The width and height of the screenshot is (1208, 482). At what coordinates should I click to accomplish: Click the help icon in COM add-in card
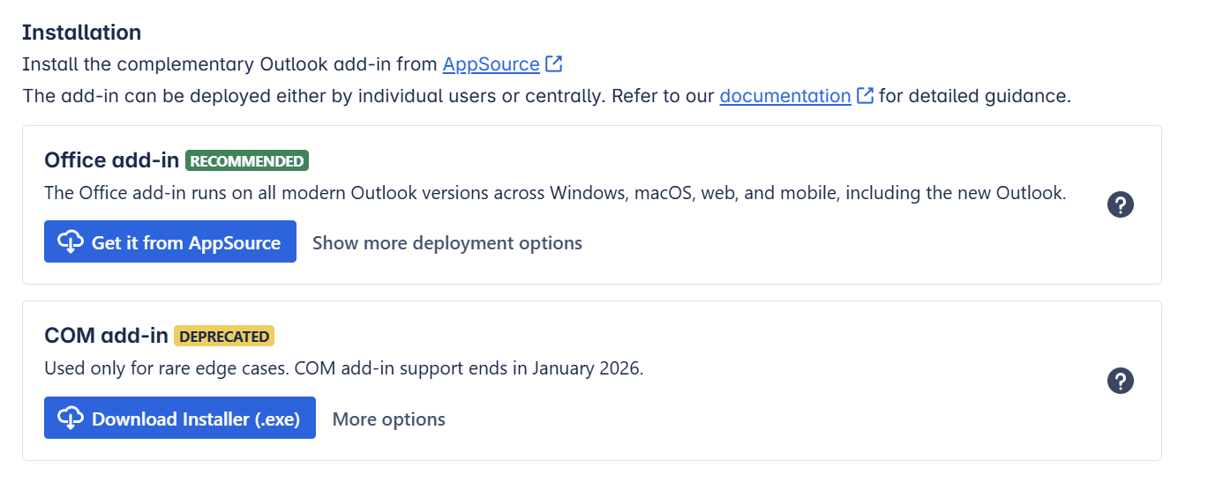coord(1121,382)
